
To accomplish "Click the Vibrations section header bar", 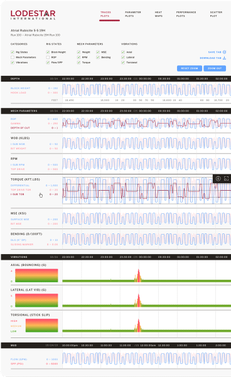I will [116, 257].
